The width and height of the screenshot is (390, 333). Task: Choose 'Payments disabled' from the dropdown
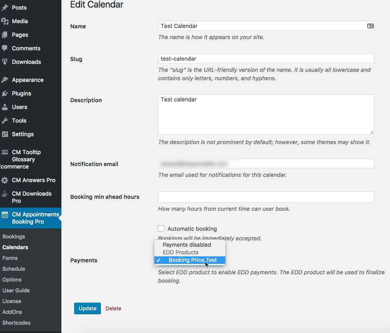pyautogui.click(x=187, y=245)
